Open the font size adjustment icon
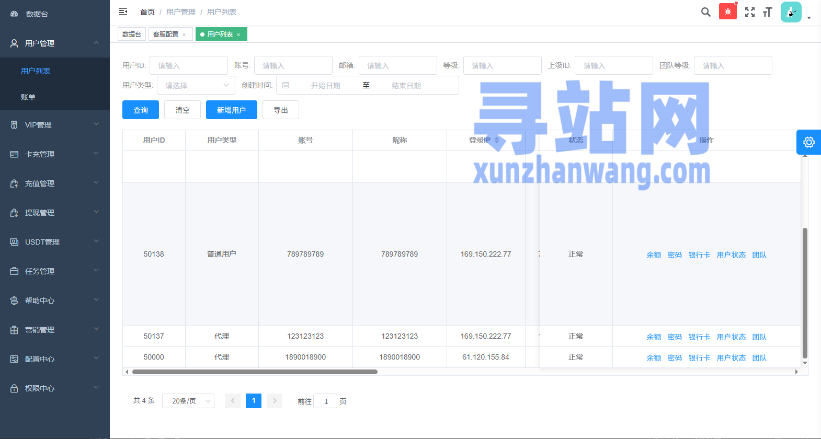 767,12
